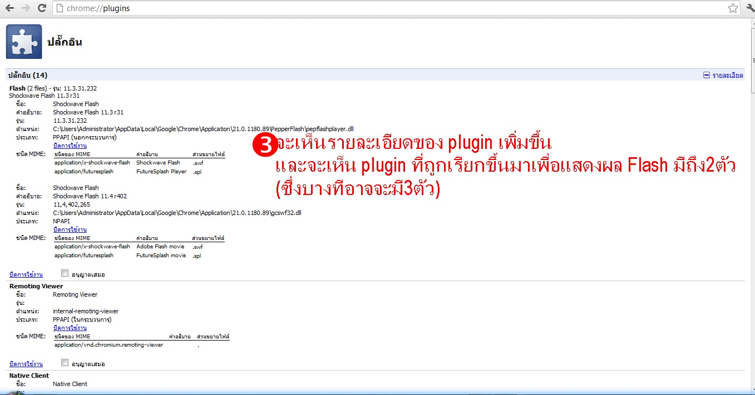Viewport: 755px width, 395px height.
Task: Collapse details via รายละเอียด minus toggle
Action: pos(723,75)
